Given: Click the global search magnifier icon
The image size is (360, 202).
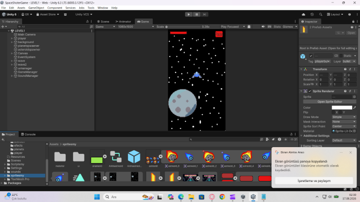Looking at the screenshot, I should pyautogui.click(x=320, y=14).
